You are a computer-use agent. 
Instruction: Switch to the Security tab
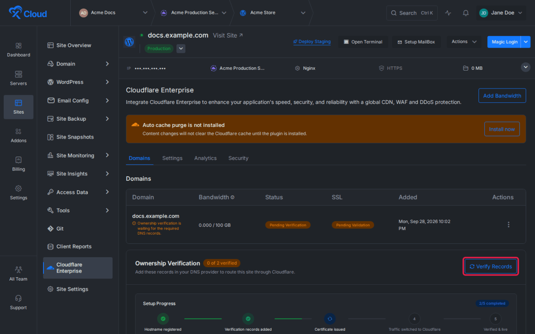[238, 158]
